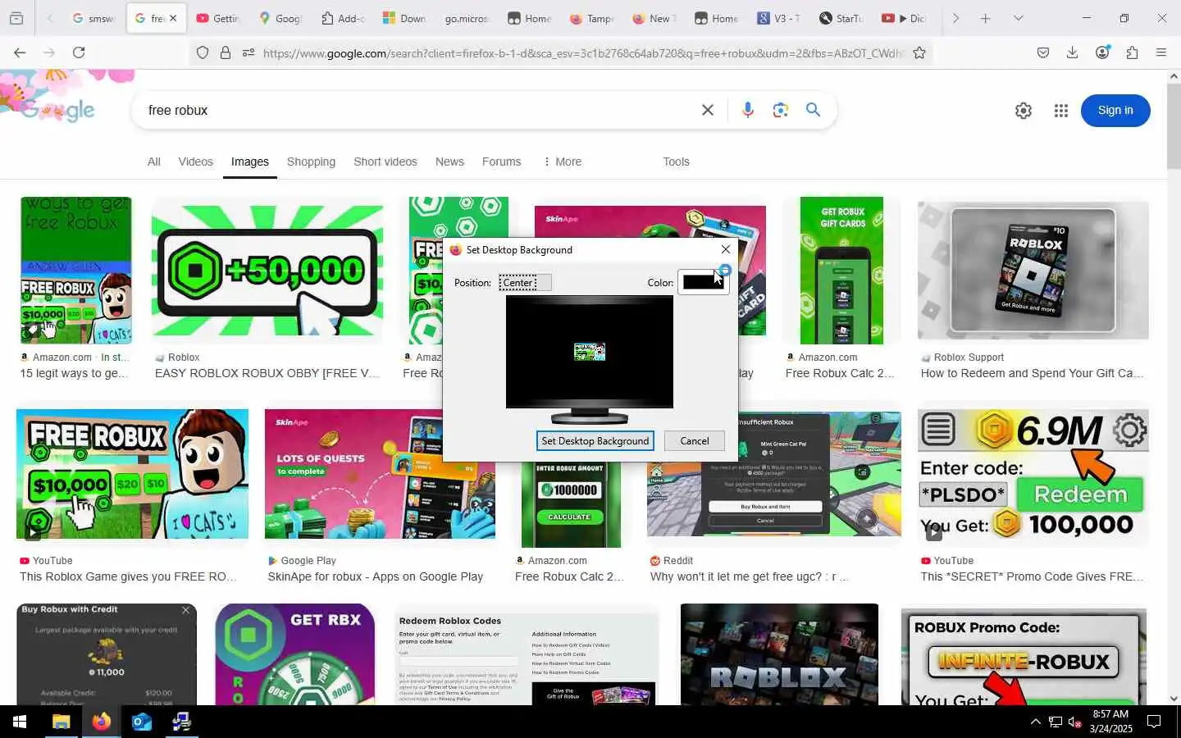Screen dimensions: 1181x738
Task: Click the Firefox URL address bar
Action: click(x=582, y=53)
